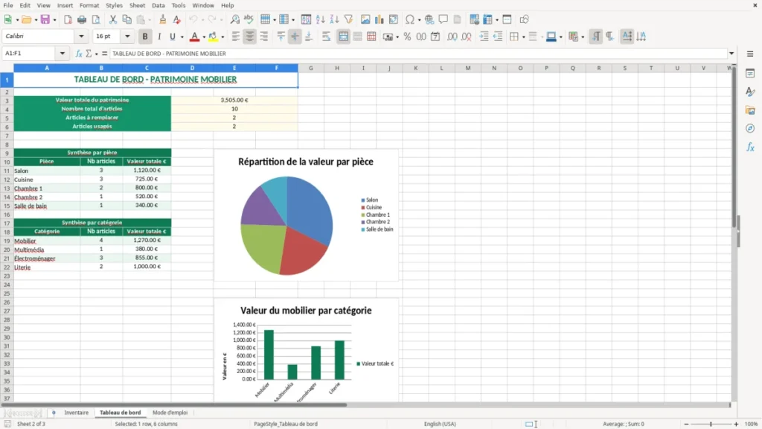
Task: Click the Save document icon
Action: coord(45,19)
